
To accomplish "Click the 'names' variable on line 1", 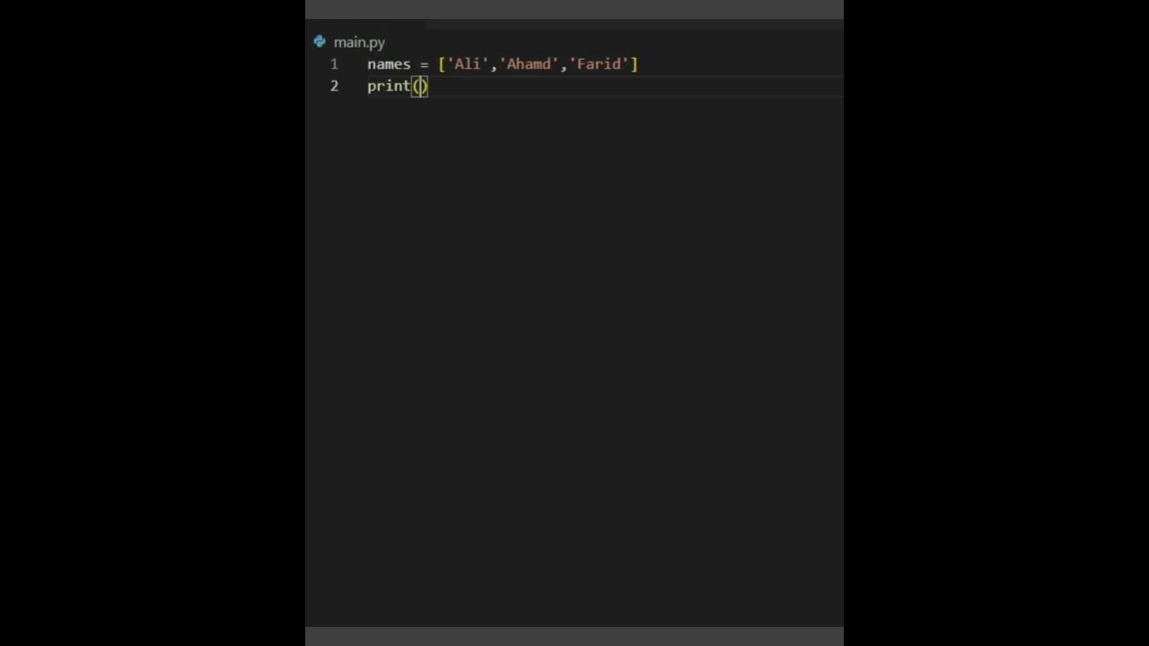I will (389, 64).
